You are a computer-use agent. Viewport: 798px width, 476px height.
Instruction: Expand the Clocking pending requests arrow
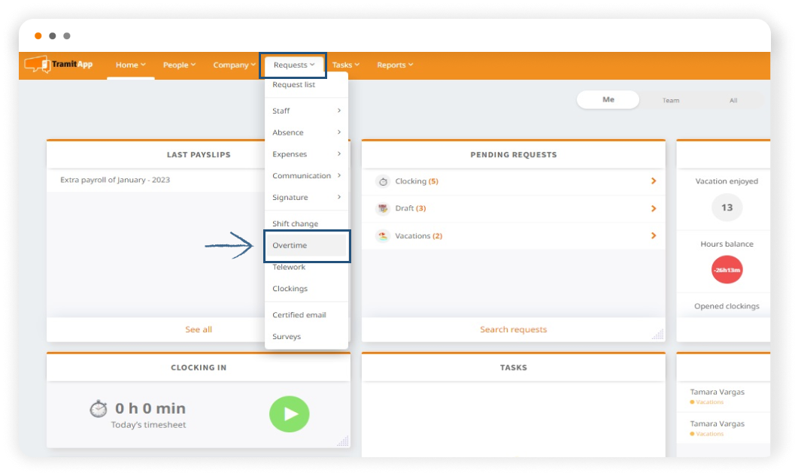point(653,181)
